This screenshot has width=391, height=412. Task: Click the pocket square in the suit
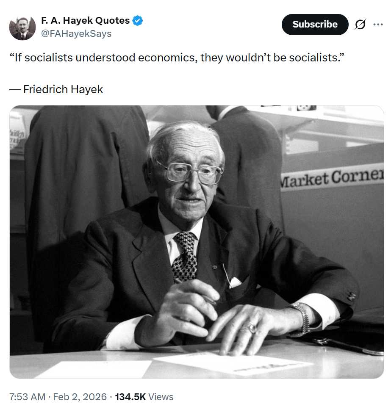tap(235, 282)
